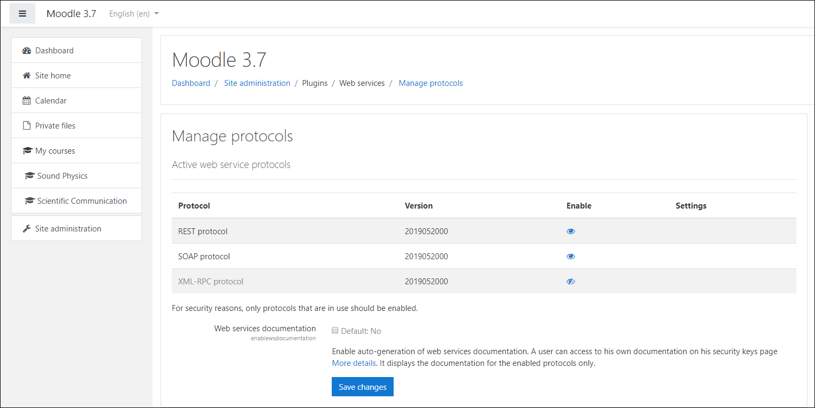Open the English (en) language dropdown
This screenshot has width=815, height=408.
click(x=134, y=14)
